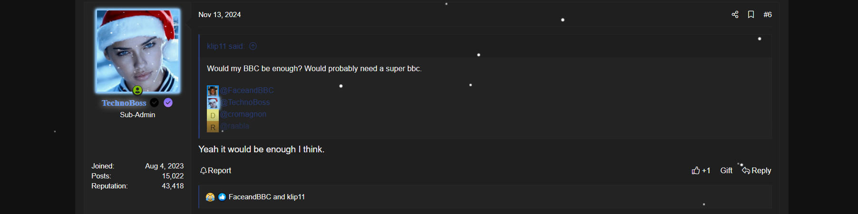Open the @cromagnon mention link
Viewport: 858px width, 214px height.
click(243, 114)
